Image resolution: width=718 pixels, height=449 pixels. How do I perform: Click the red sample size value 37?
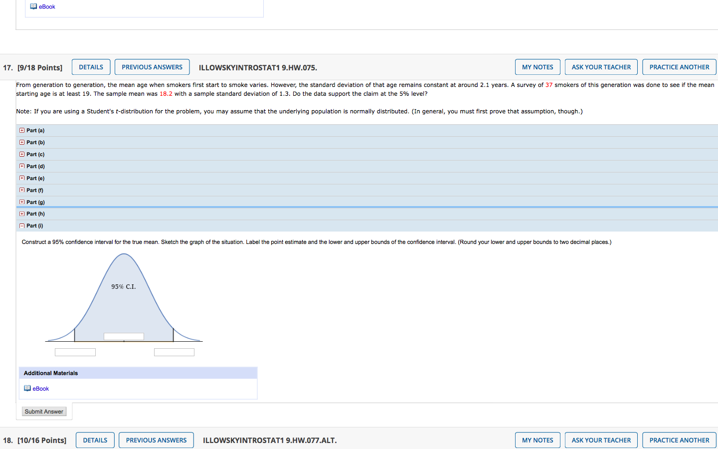coord(549,85)
